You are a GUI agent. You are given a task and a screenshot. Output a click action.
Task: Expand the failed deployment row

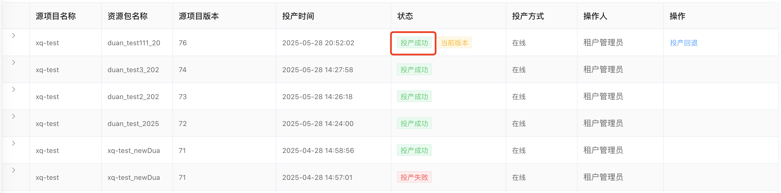(x=14, y=170)
